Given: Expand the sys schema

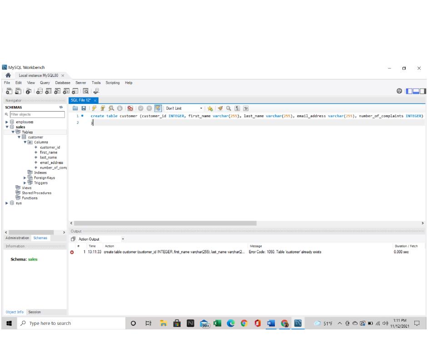Looking at the screenshot, I should point(7,203).
